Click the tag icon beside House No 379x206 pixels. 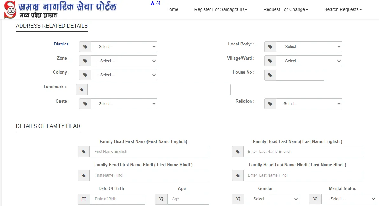point(270,75)
